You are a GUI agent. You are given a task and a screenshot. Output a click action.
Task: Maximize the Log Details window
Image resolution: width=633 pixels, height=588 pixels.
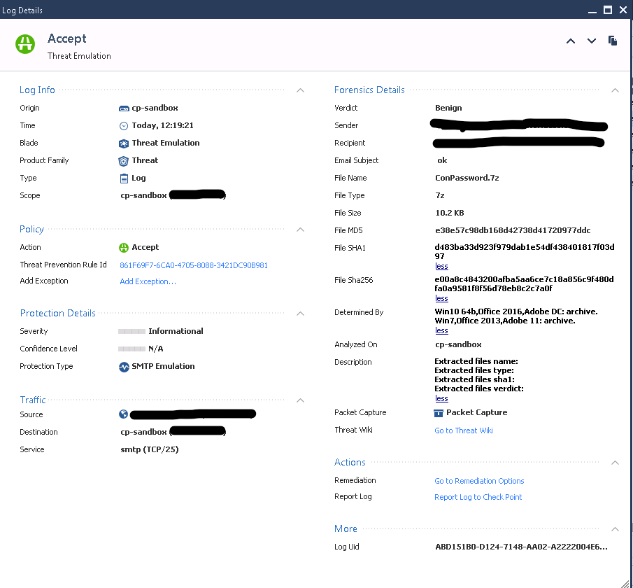point(608,10)
